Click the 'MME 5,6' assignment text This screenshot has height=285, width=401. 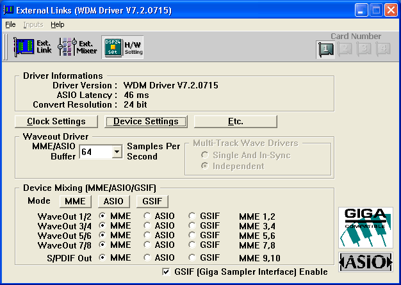coord(257,236)
